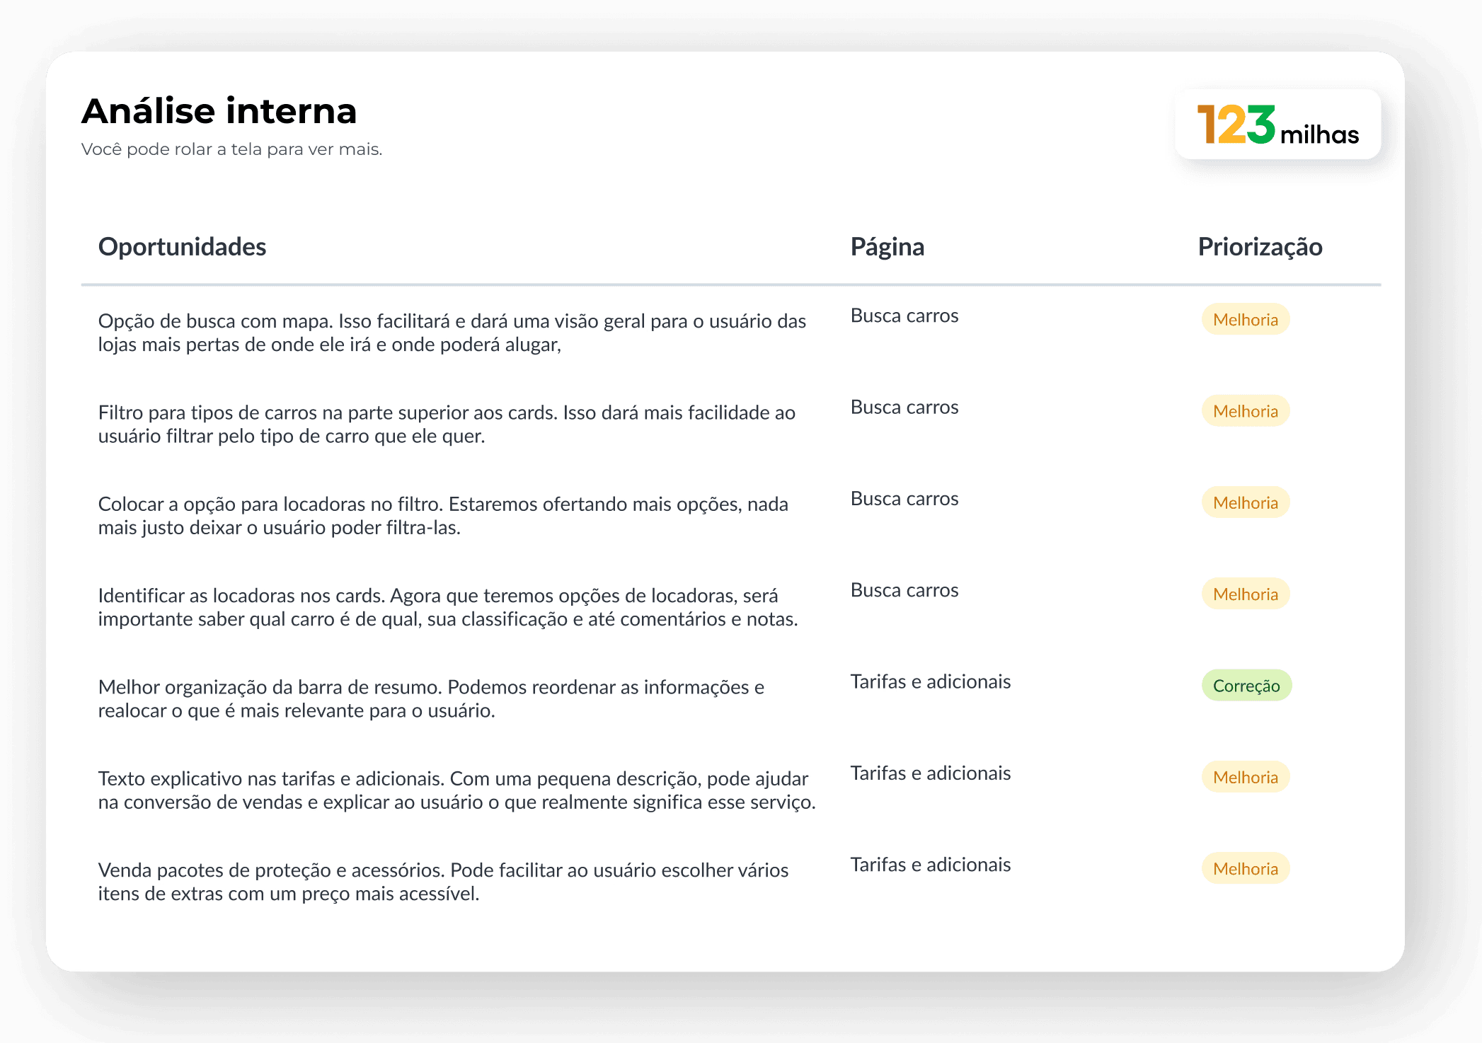This screenshot has width=1482, height=1043.
Task: Select the 'Melhor organização da barra de resumo' text
Action: (430, 698)
